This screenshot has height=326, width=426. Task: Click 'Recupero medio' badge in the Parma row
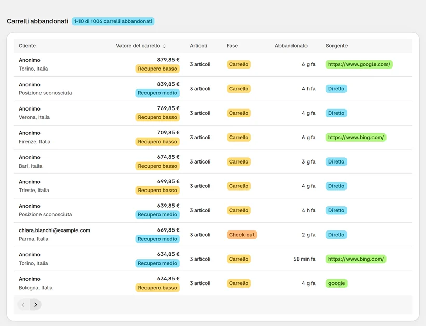[x=157, y=239]
